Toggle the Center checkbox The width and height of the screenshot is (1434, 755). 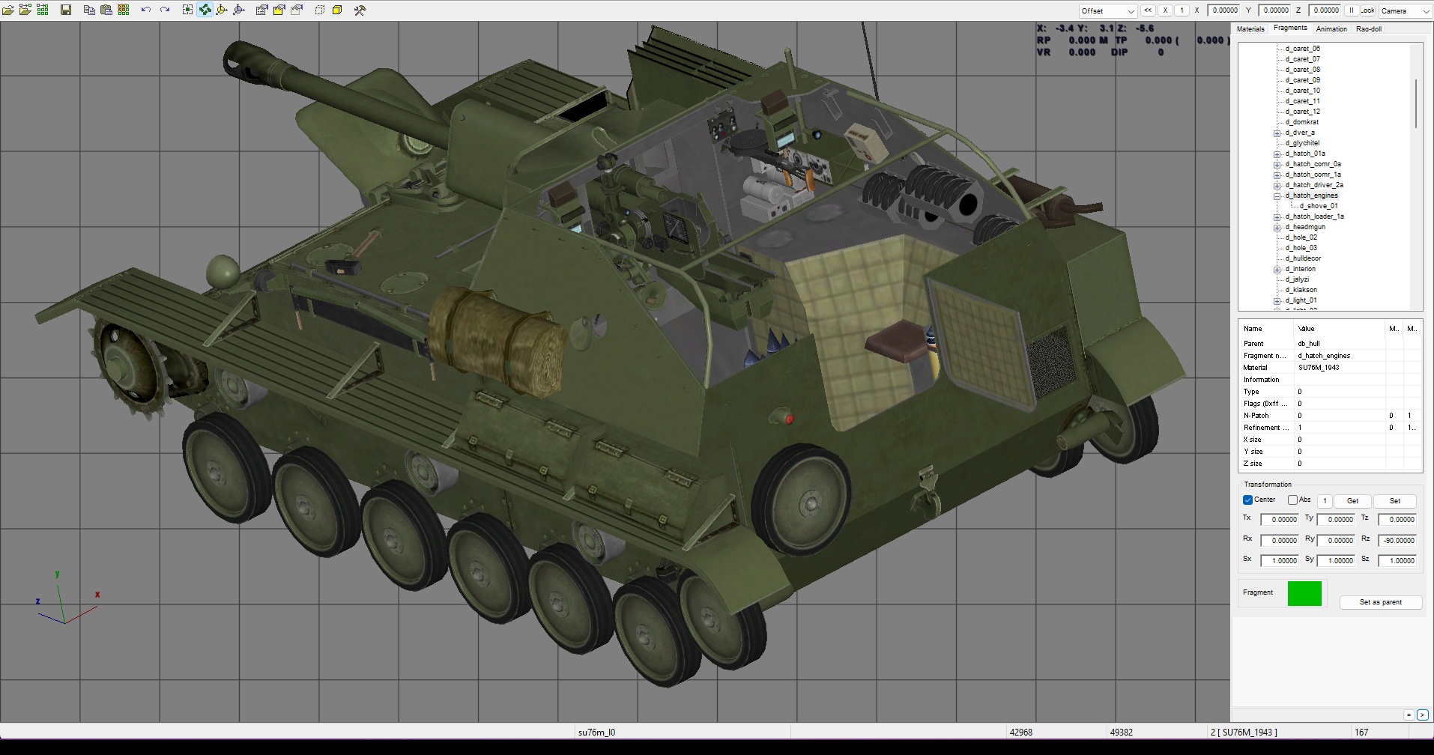pos(1247,500)
